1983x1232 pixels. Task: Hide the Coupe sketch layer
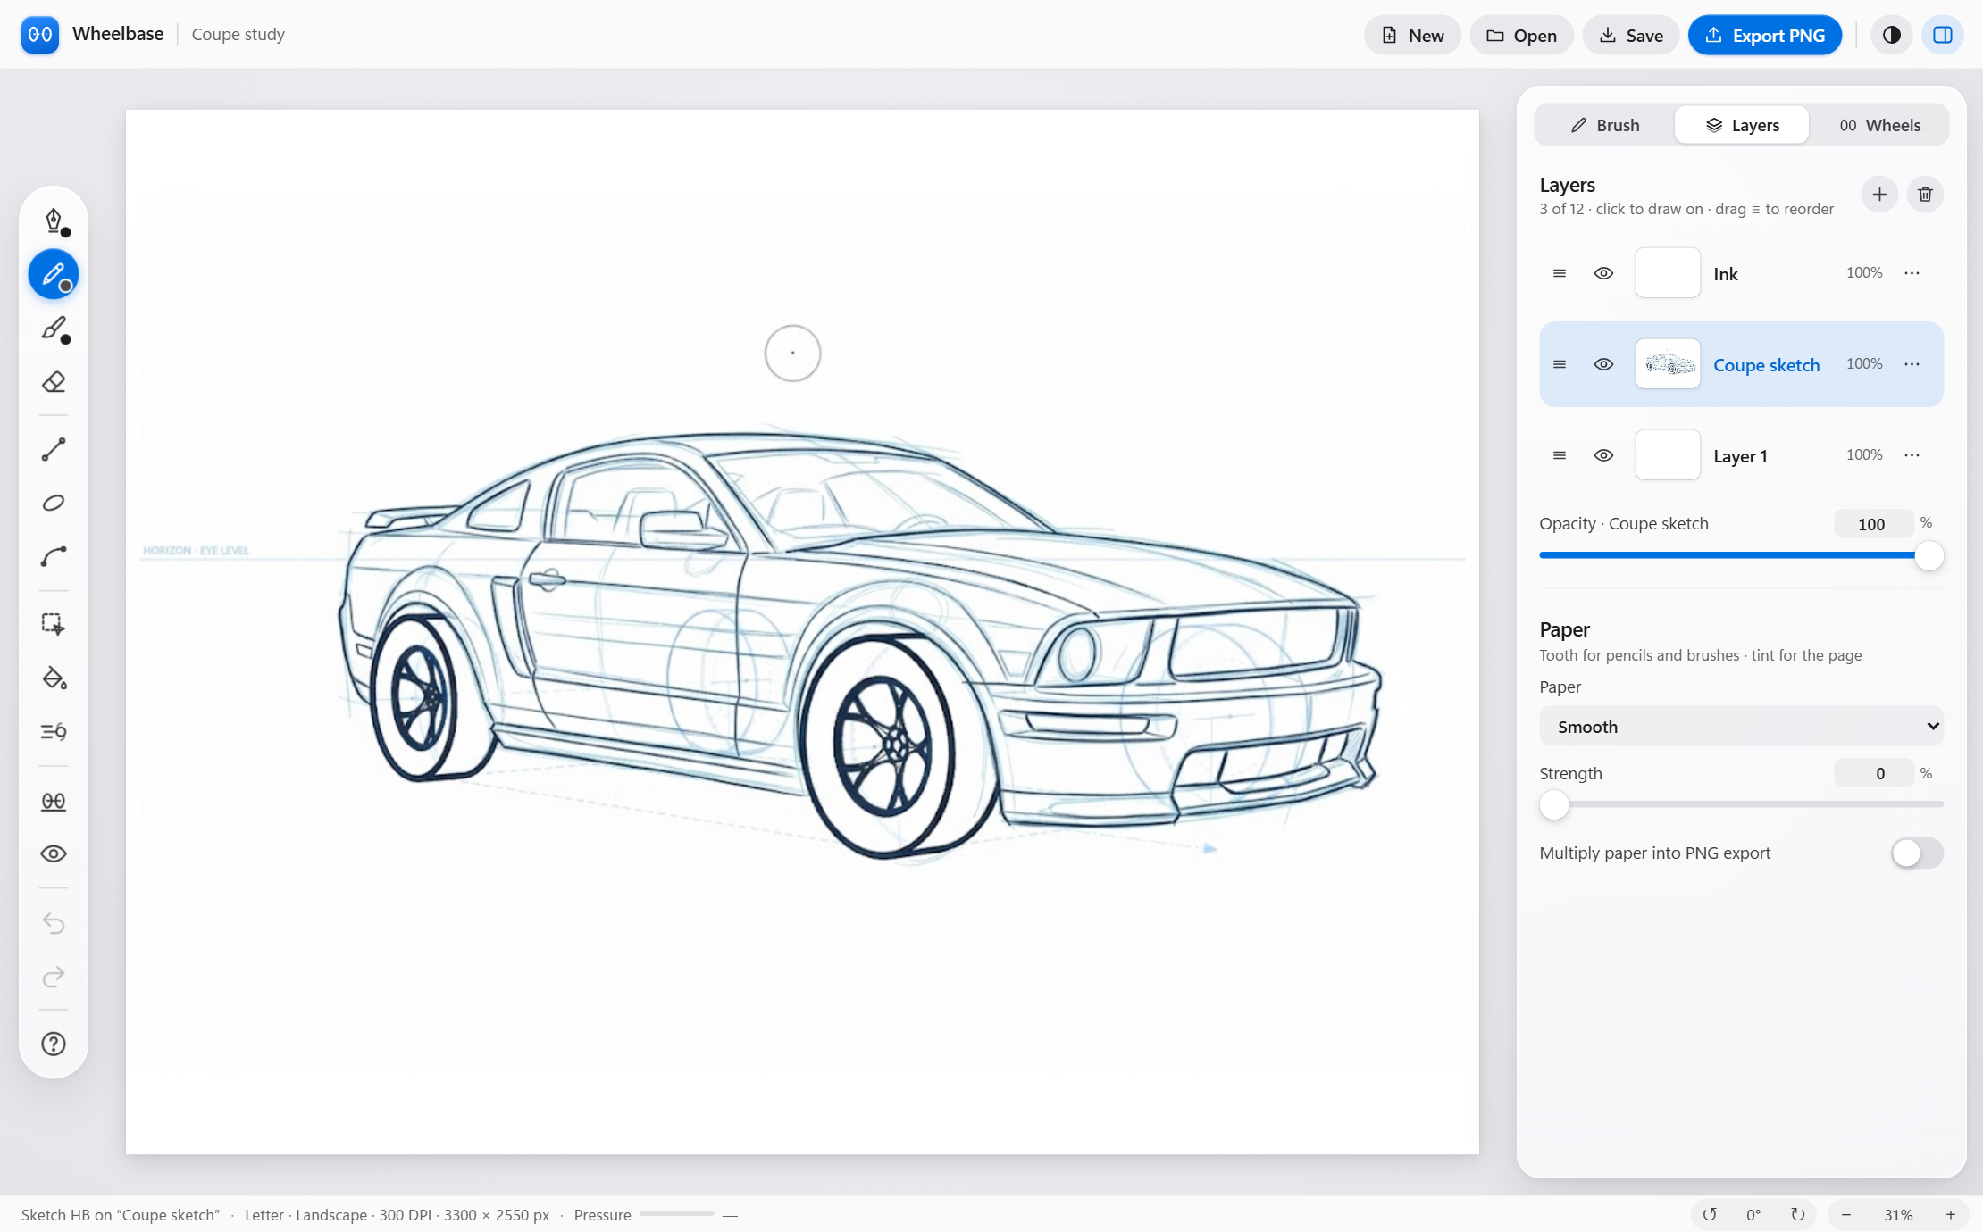tap(1603, 364)
